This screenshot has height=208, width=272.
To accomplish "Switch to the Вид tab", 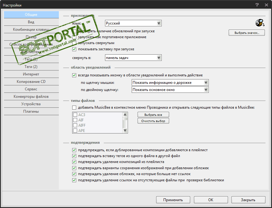I will point(31,22).
